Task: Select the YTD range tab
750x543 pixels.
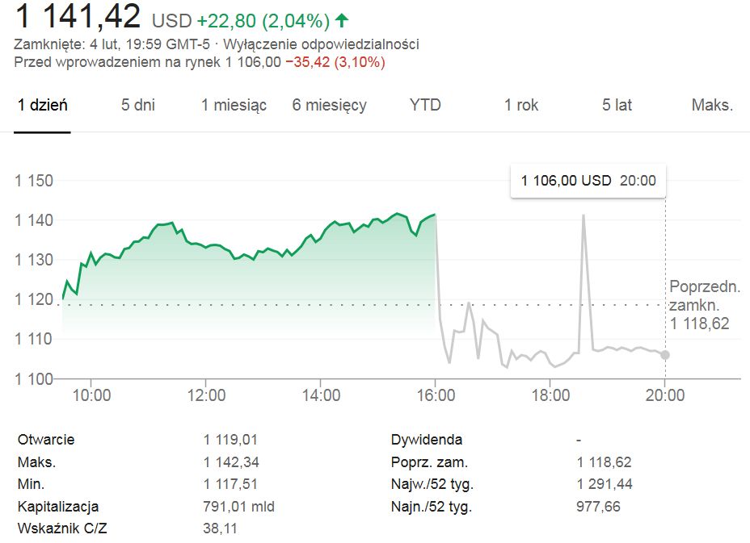Action: [425, 105]
